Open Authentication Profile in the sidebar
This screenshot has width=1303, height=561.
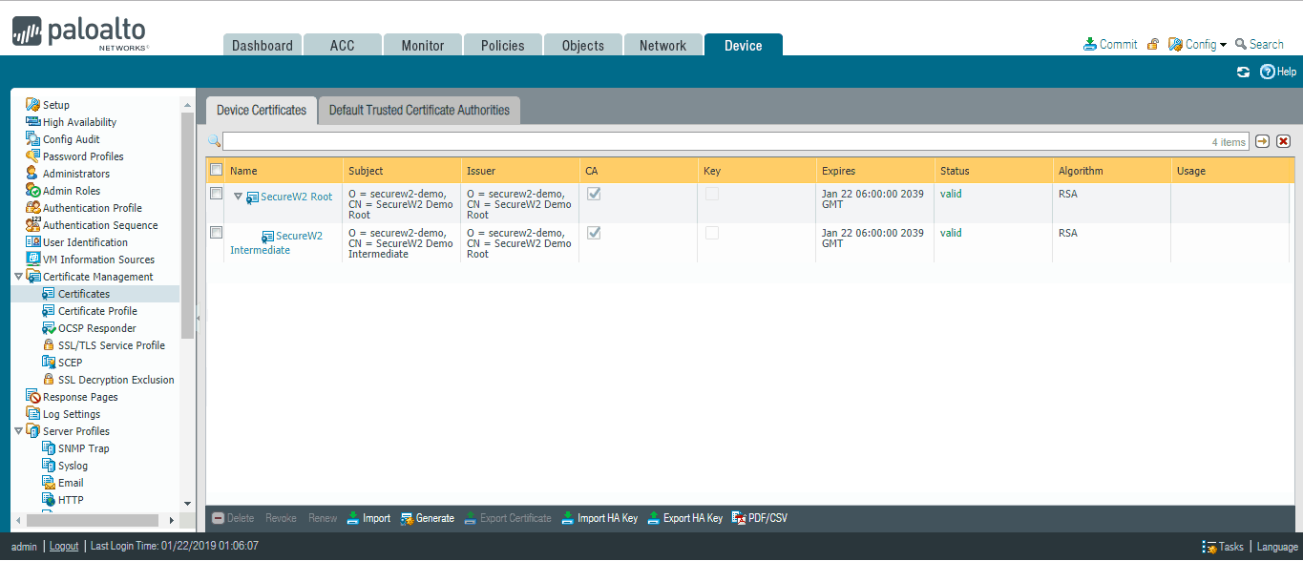click(x=92, y=208)
